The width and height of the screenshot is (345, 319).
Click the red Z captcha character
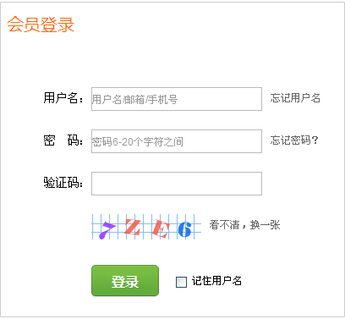tap(133, 228)
